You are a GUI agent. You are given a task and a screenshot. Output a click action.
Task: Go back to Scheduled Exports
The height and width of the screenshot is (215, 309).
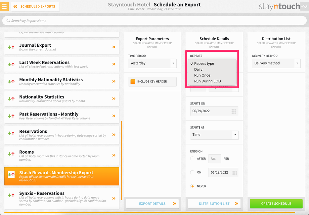click(x=36, y=6)
